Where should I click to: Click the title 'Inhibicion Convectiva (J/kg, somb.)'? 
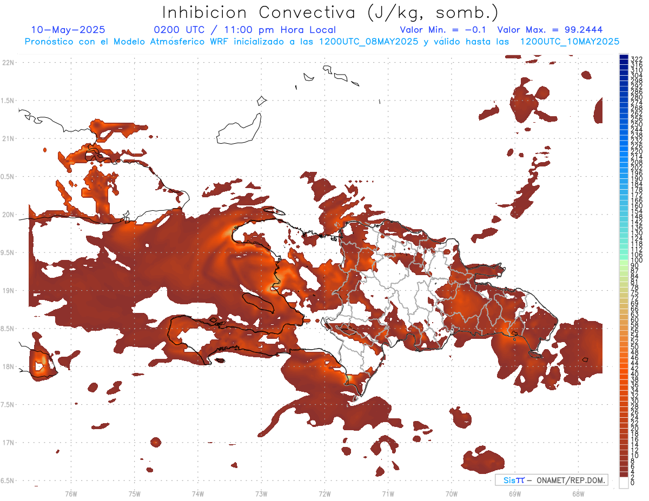(x=330, y=12)
